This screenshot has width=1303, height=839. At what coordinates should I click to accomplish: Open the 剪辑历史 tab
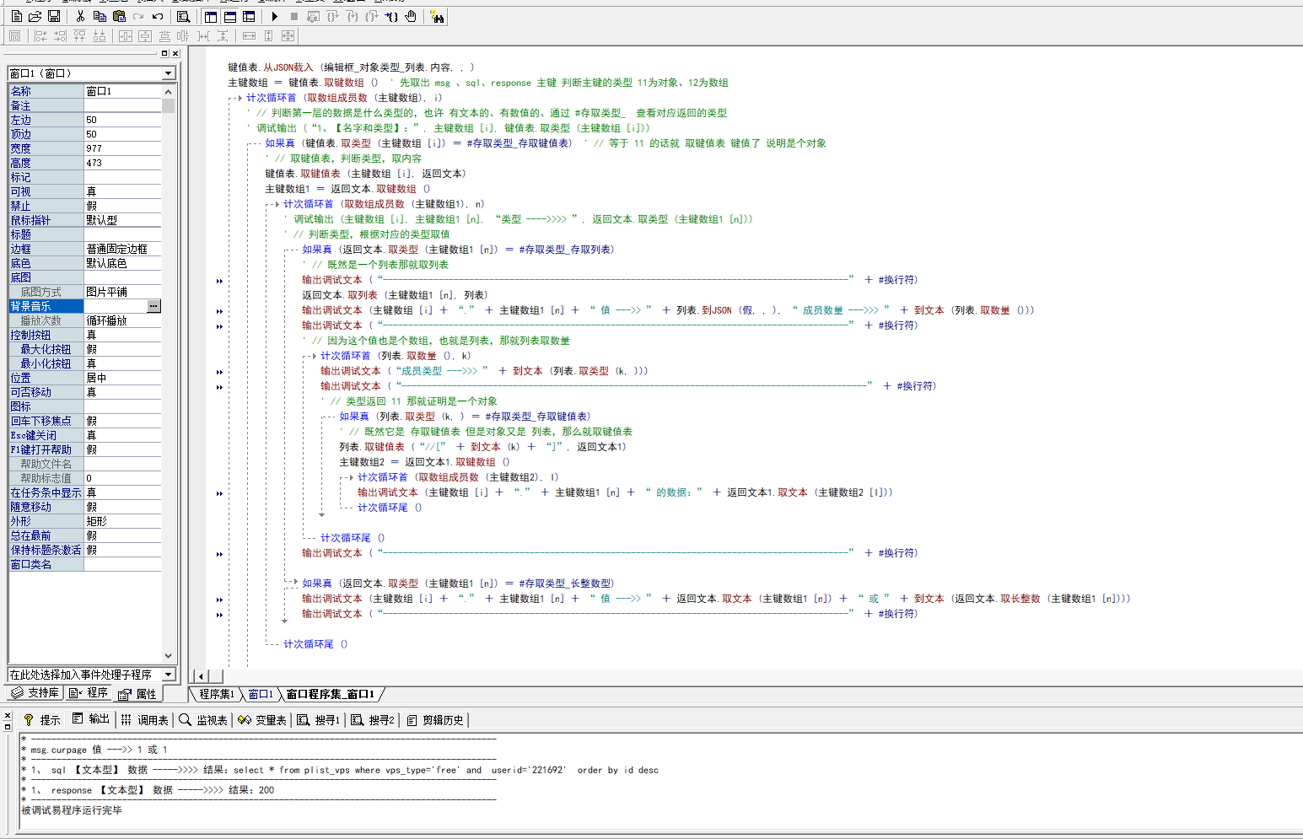coord(435,719)
